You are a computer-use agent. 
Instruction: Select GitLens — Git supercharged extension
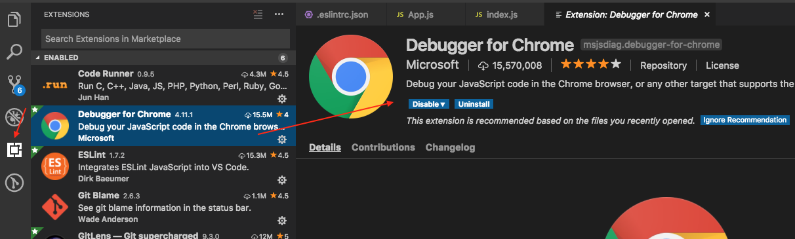click(163, 234)
